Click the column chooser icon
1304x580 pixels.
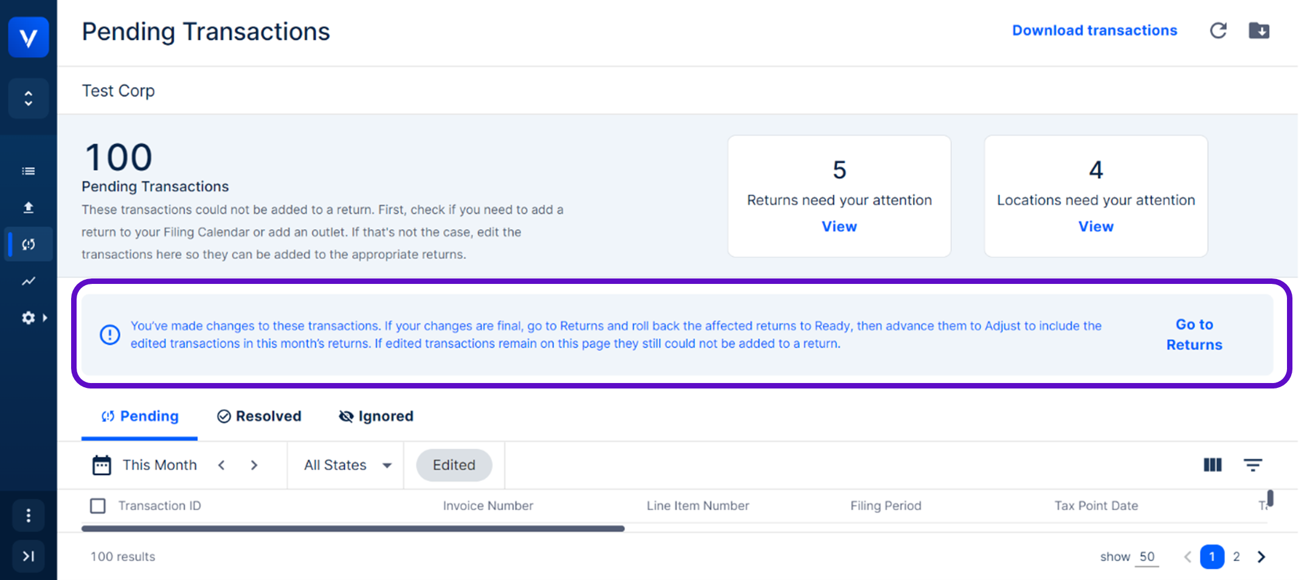[1212, 465]
